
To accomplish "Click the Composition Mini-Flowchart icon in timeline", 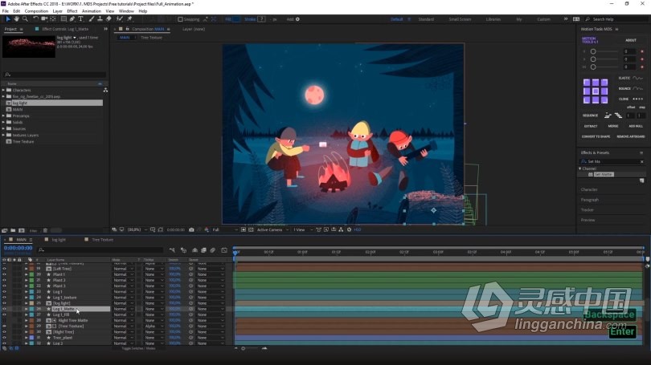I will [172, 250].
